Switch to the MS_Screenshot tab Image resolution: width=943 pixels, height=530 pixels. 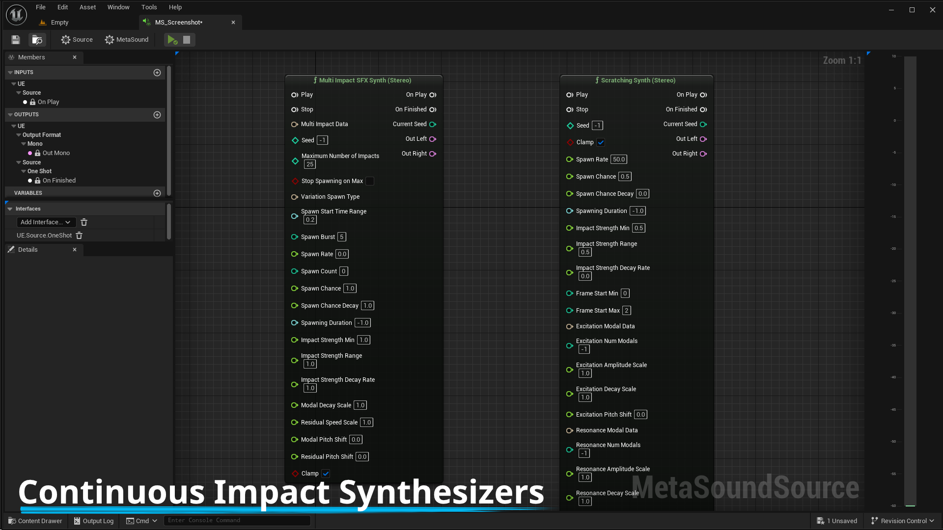coord(178,22)
